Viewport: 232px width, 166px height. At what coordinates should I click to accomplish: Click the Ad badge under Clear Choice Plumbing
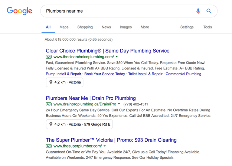pyautogui.click(x=49, y=57)
